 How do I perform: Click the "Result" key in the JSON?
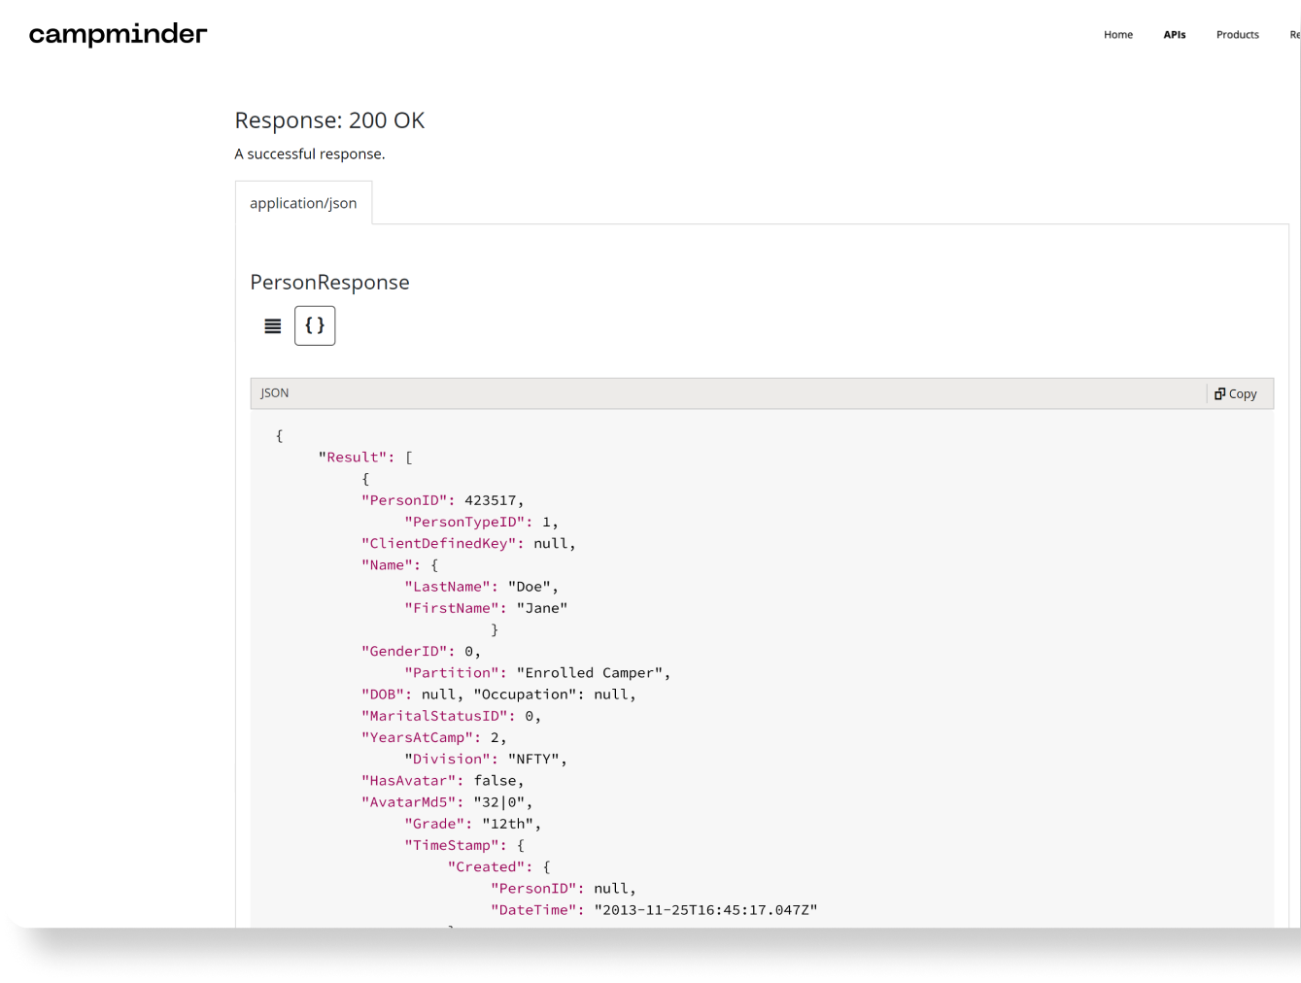point(356,458)
